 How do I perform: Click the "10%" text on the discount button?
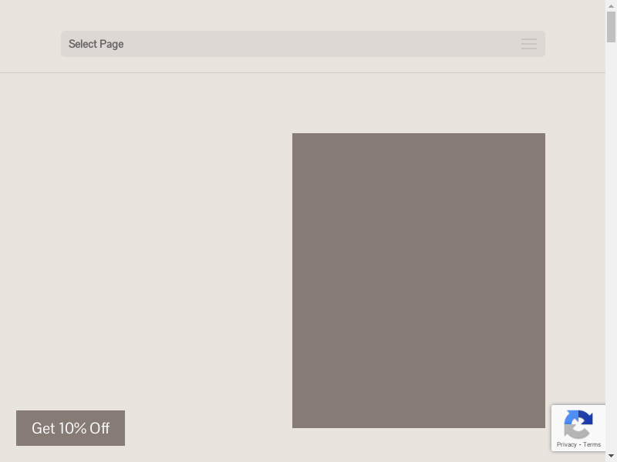(72, 428)
